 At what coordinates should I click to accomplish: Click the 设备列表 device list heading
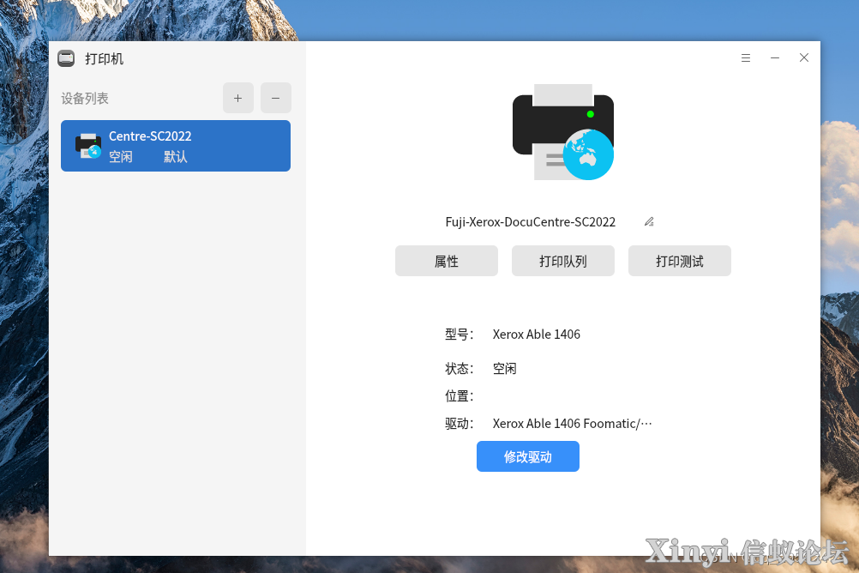[x=85, y=99]
